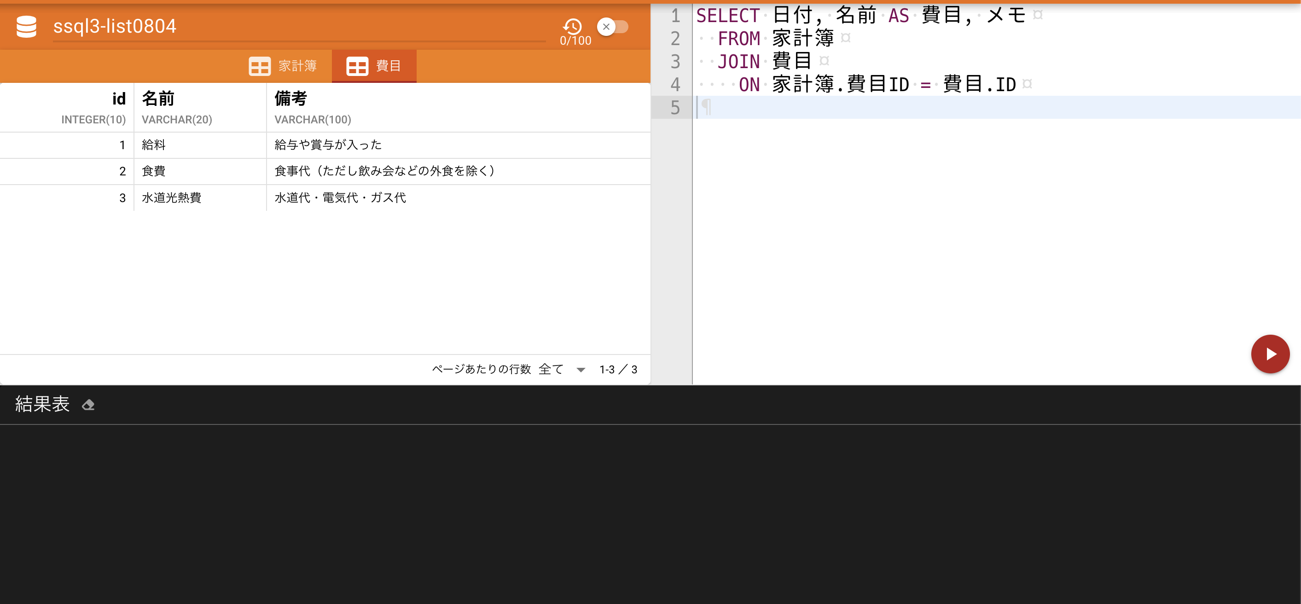Switch to the 家計簿 table tab
Image resolution: width=1301 pixels, height=604 pixels.
tap(296, 66)
